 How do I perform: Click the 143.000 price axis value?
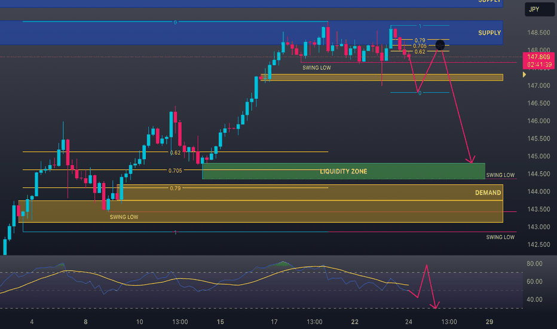tap(538, 227)
